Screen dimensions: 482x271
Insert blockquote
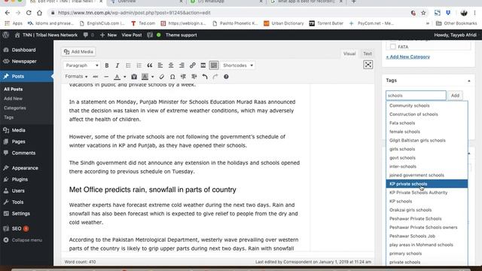[150, 65]
